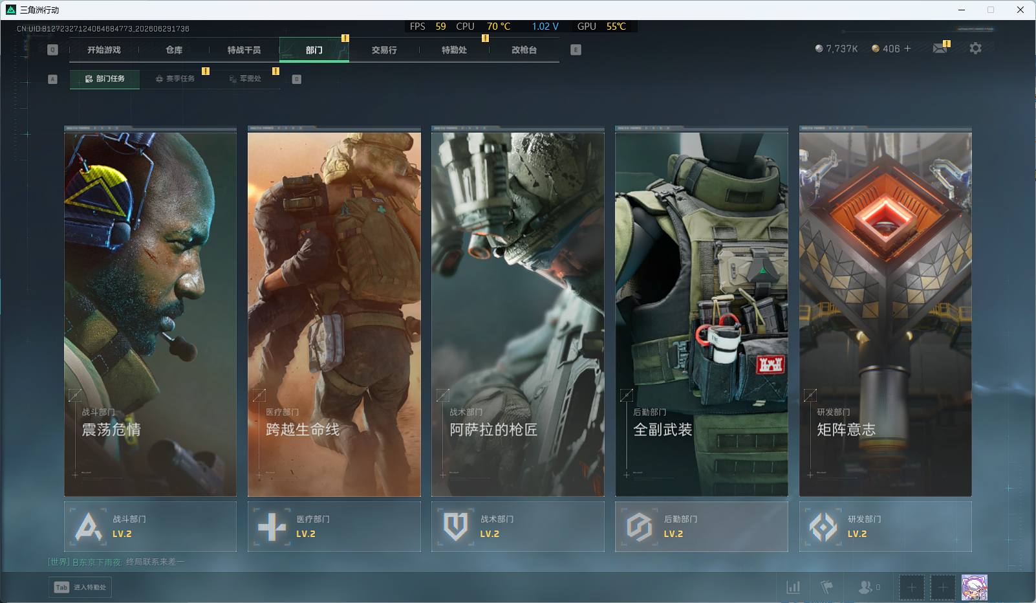Switch to the 仓库 tab

click(x=174, y=50)
